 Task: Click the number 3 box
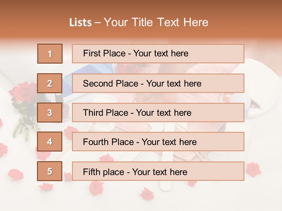(x=50, y=113)
